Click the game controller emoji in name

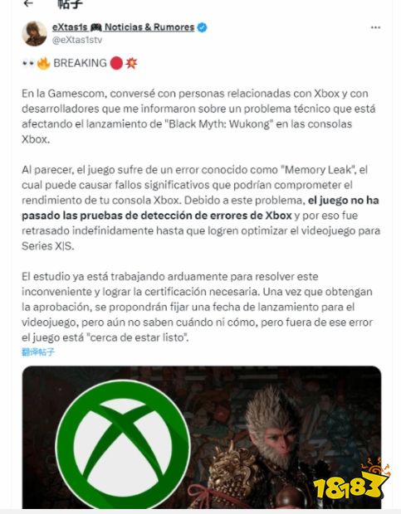95,27
